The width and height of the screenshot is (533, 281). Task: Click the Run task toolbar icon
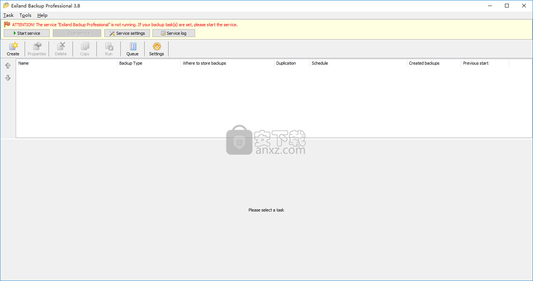109,49
